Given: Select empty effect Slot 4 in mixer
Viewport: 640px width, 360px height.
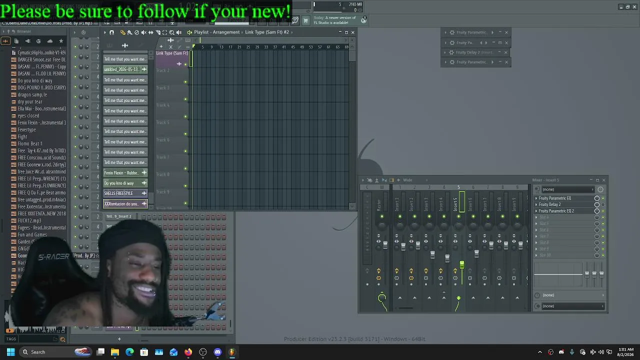Looking at the screenshot, I should [565, 217].
